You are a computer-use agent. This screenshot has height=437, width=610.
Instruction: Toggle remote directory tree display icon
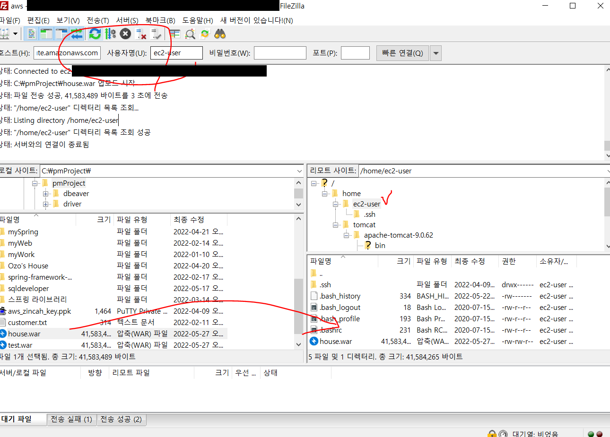click(61, 34)
